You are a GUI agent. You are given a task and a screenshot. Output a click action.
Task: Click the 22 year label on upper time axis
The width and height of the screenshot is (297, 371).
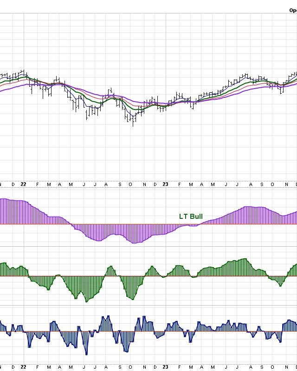tap(24, 184)
